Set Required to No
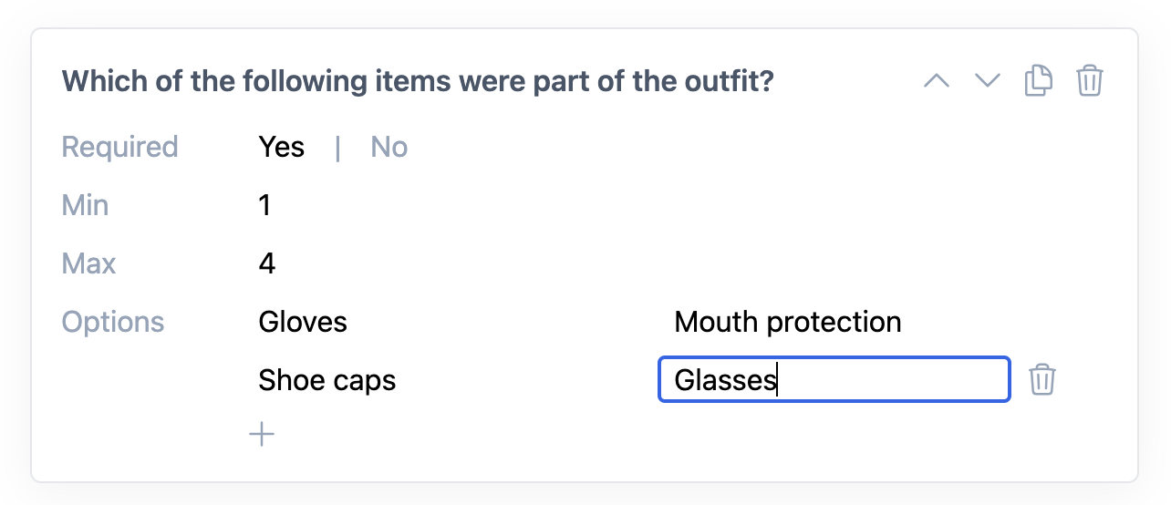 [389, 147]
